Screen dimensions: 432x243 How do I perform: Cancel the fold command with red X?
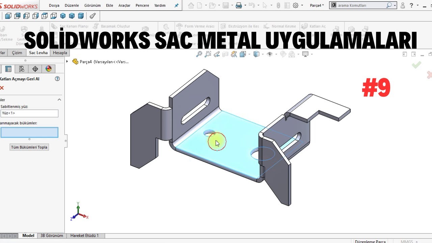2,88
